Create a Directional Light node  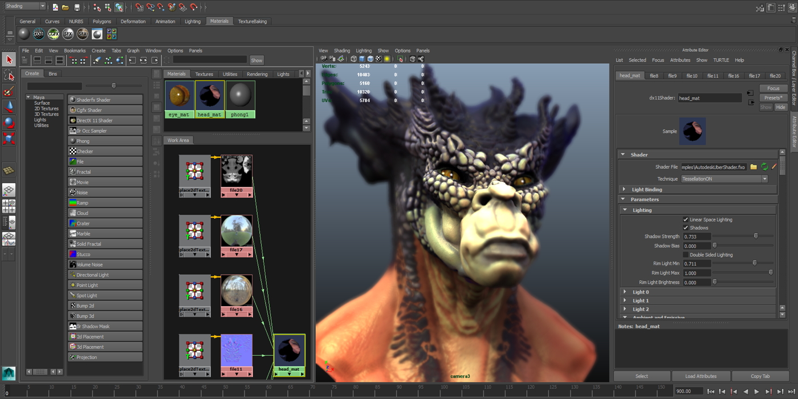[x=105, y=275]
